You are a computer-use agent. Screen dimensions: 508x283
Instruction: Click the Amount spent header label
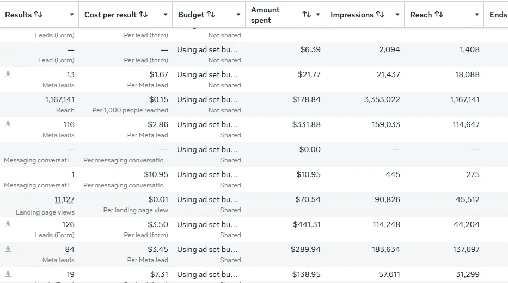pyautogui.click(x=265, y=15)
